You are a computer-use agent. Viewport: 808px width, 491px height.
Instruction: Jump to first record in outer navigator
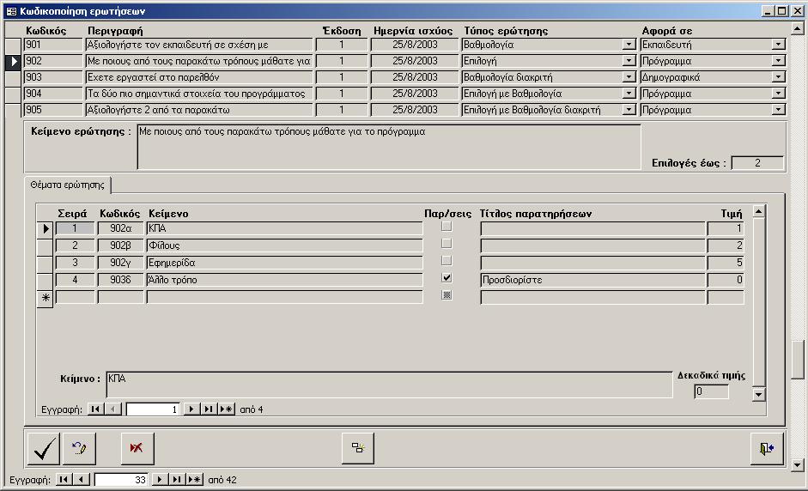click(x=64, y=479)
